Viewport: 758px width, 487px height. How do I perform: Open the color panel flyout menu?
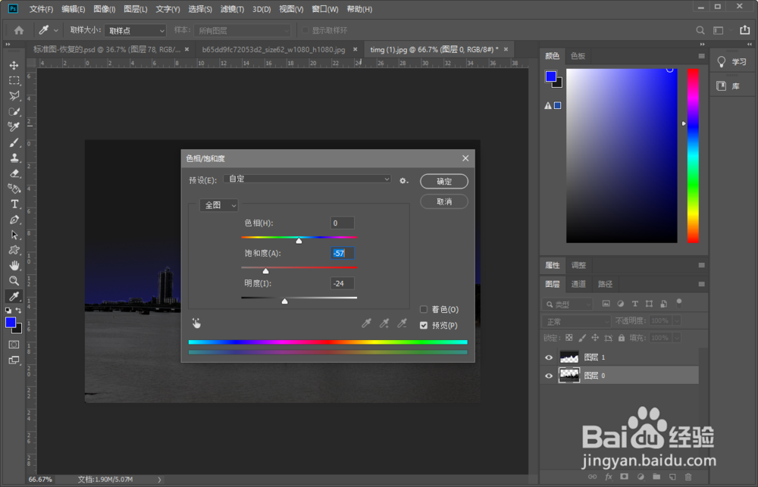(x=701, y=56)
